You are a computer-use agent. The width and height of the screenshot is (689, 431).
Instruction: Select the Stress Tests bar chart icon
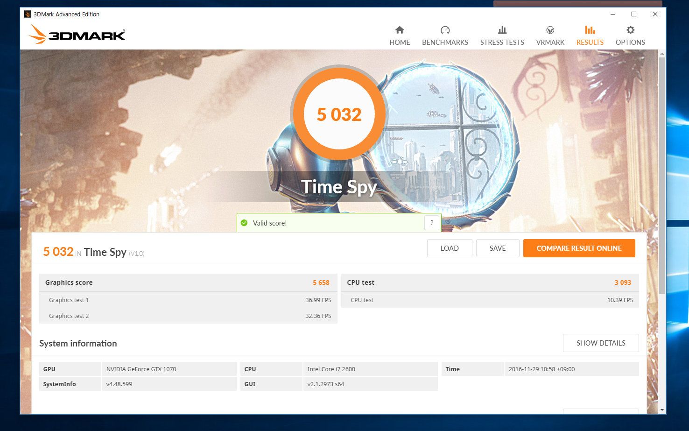click(x=502, y=30)
